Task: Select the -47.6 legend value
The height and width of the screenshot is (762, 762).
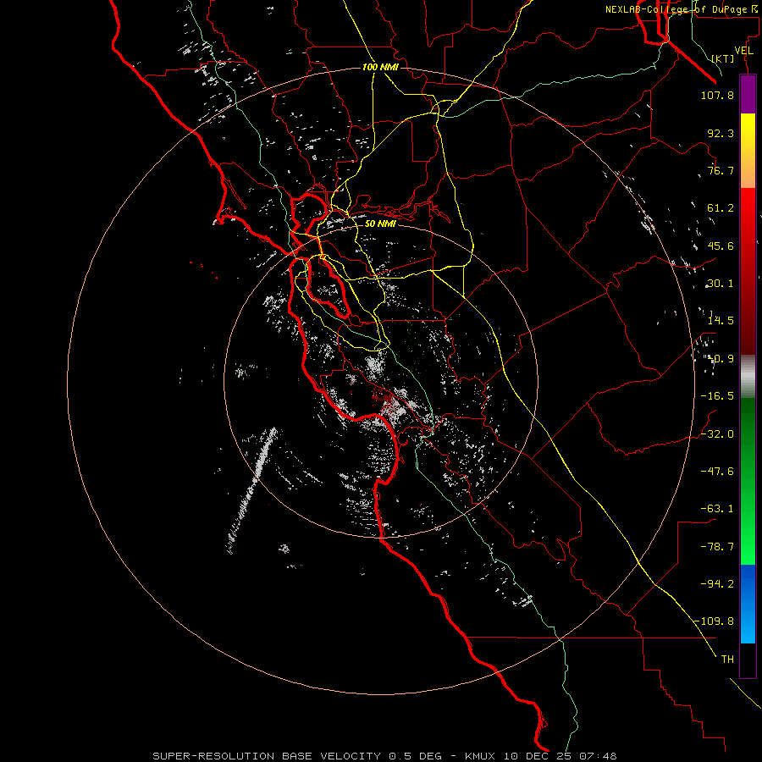Action: (x=717, y=472)
